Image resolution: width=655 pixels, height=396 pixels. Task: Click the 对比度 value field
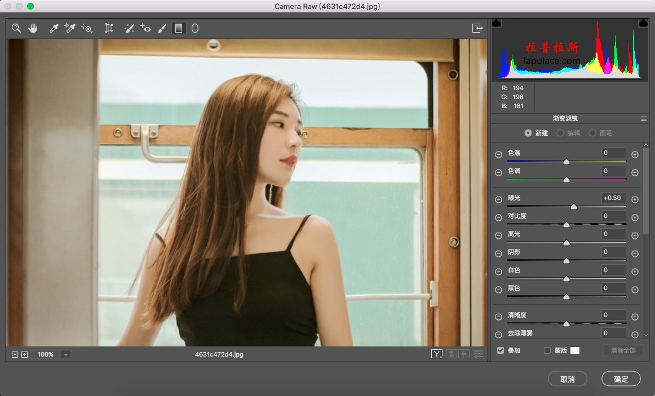613,216
